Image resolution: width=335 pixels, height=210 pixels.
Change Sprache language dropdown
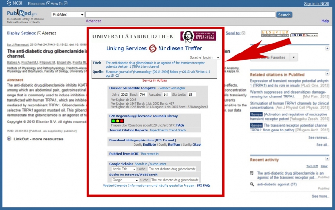pyautogui.click(x=211, y=57)
